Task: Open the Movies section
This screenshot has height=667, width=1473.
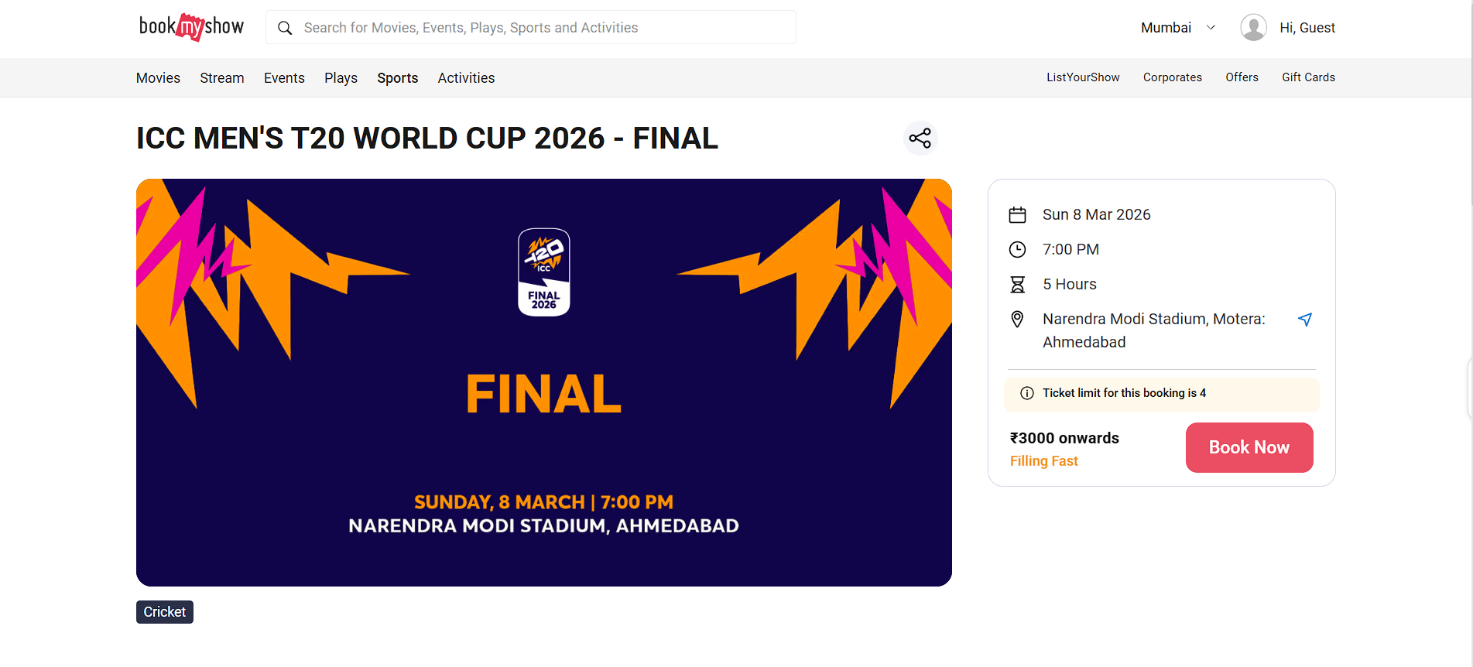Action: click(158, 77)
